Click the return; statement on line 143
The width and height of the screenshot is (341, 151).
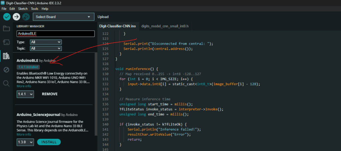pyautogui.click(x=135, y=139)
